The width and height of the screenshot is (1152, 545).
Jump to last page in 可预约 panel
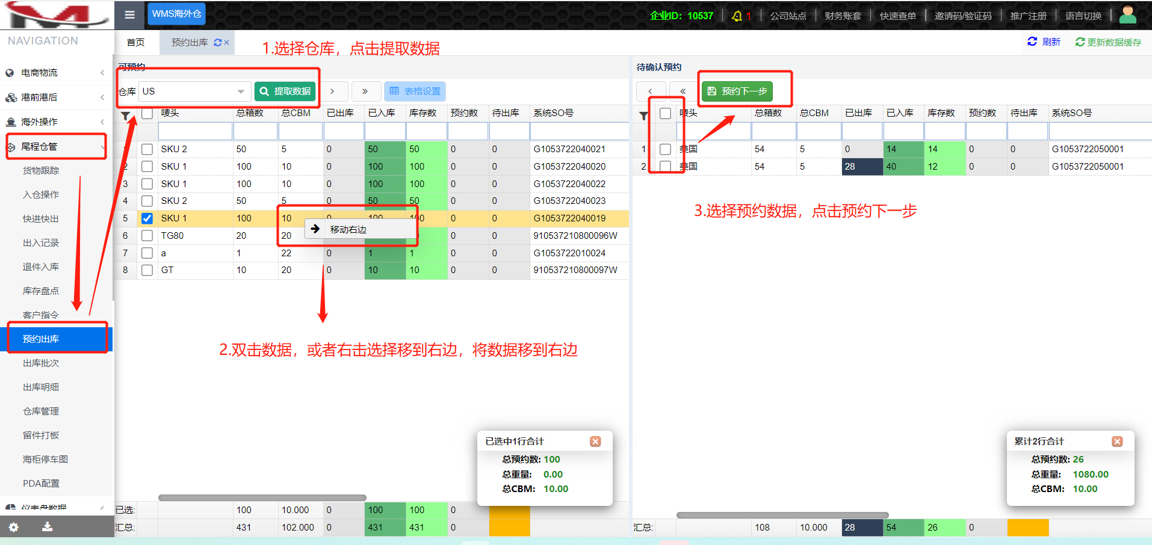[x=365, y=91]
